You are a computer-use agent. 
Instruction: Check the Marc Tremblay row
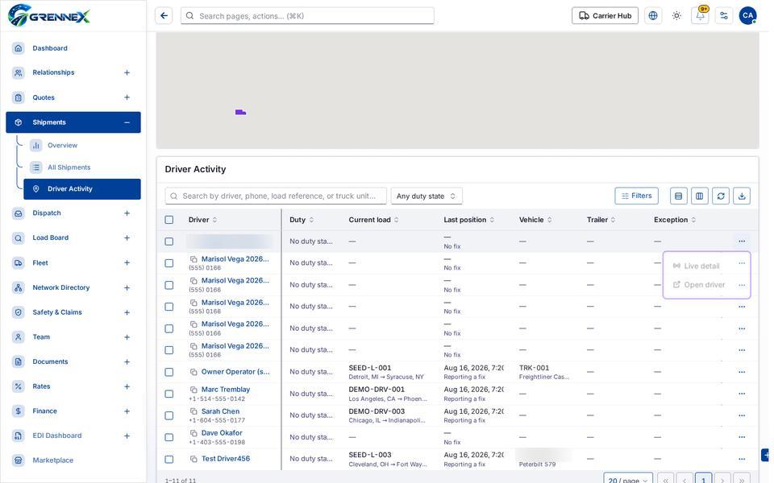pos(169,394)
